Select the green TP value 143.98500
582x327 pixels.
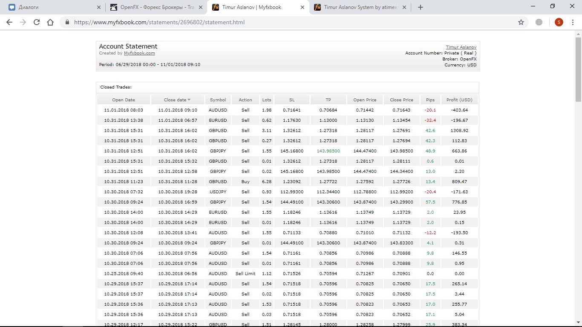(328, 151)
